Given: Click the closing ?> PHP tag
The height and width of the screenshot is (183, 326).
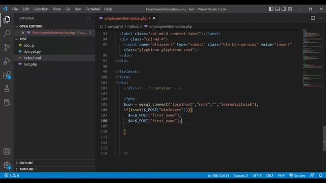Looking at the screenshot, I should point(126,154).
